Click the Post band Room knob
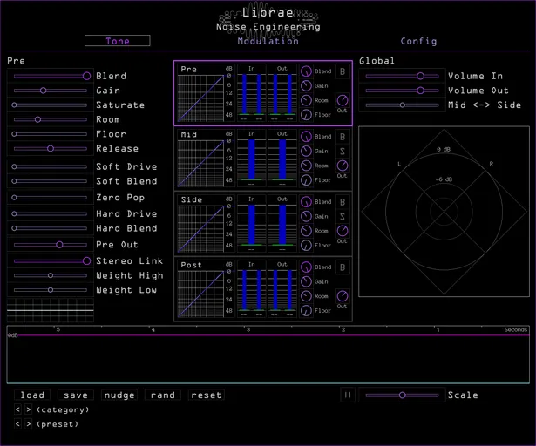The height and width of the screenshot is (446, 536). coord(306,296)
